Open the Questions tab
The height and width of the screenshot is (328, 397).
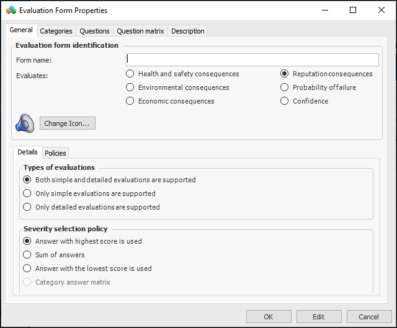point(94,31)
